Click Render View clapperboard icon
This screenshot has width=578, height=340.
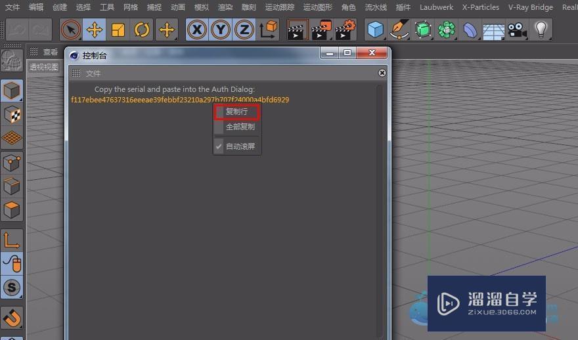tap(297, 30)
